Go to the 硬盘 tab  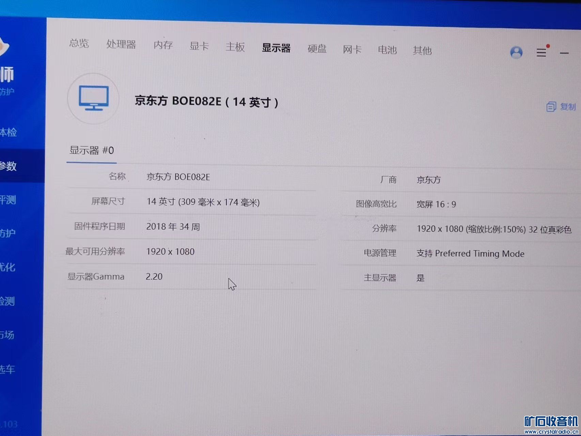[x=317, y=49]
